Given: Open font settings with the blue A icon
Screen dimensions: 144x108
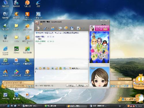Looking at the screenshot, I should (36, 68).
